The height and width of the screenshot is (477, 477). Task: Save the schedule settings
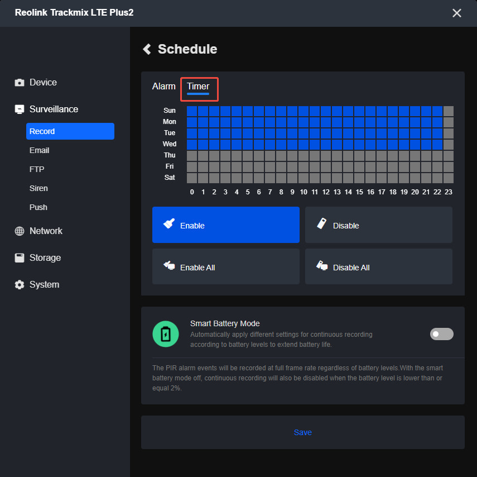pyautogui.click(x=303, y=432)
